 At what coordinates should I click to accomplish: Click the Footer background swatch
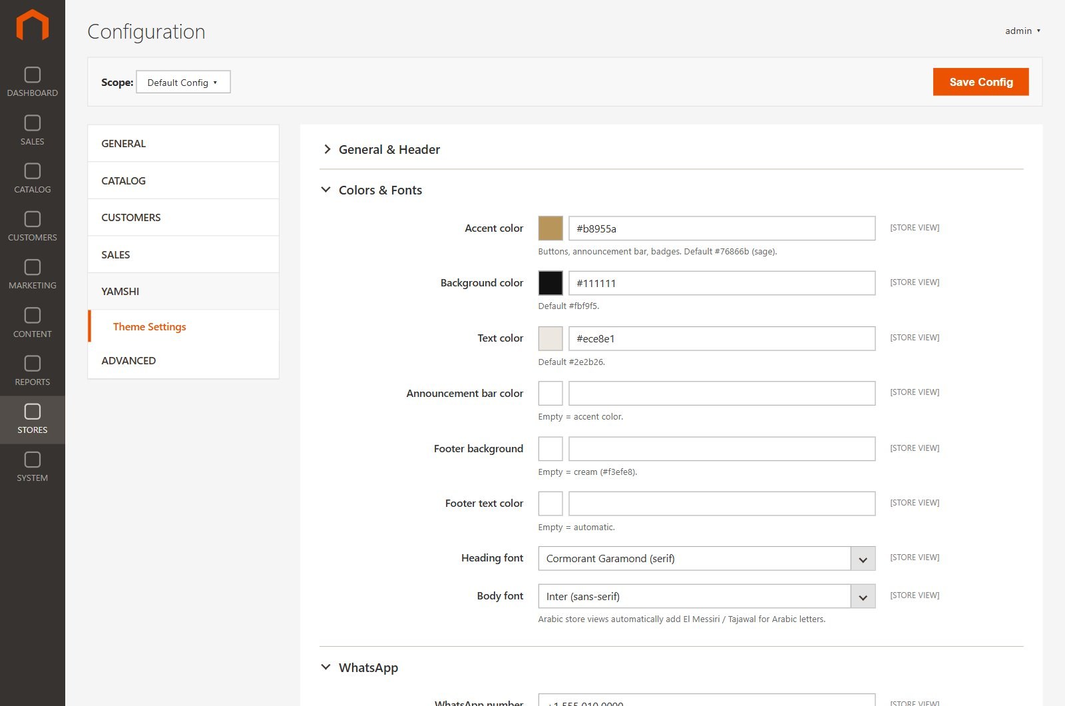click(x=550, y=448)
